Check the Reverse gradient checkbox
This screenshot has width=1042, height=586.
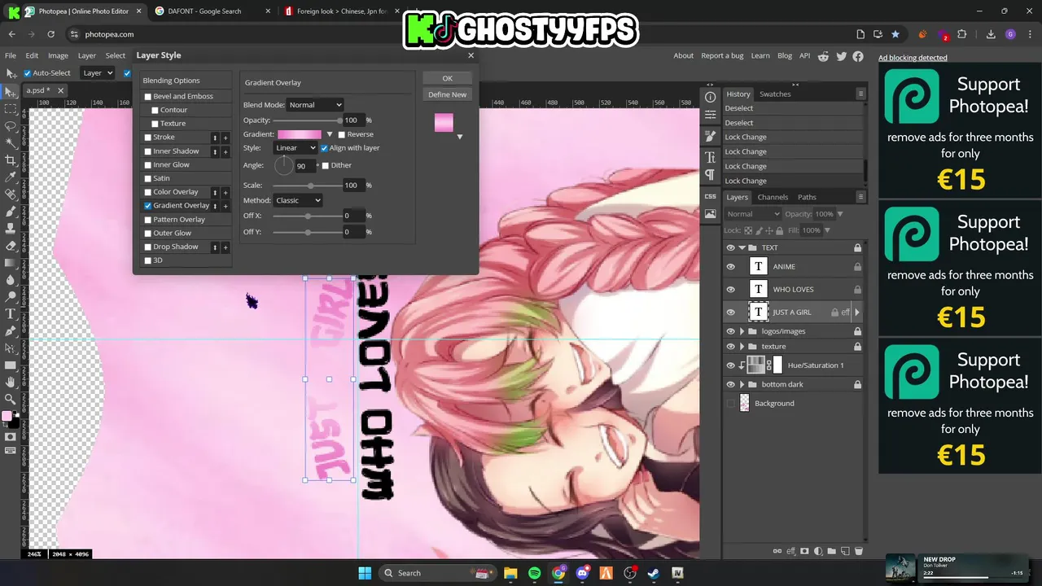341,134
